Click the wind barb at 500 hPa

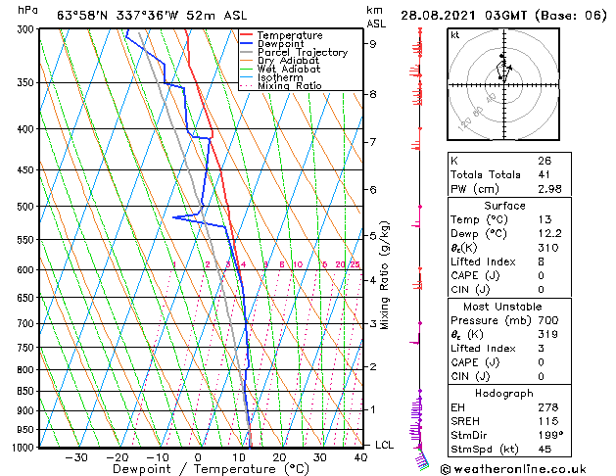tap(417, 216)
